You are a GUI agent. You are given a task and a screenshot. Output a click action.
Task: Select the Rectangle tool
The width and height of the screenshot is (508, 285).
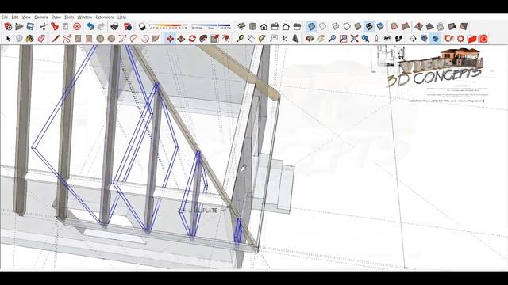[78, 39]
